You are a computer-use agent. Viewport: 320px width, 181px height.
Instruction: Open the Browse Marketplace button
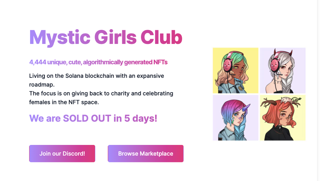click(145, 153)
